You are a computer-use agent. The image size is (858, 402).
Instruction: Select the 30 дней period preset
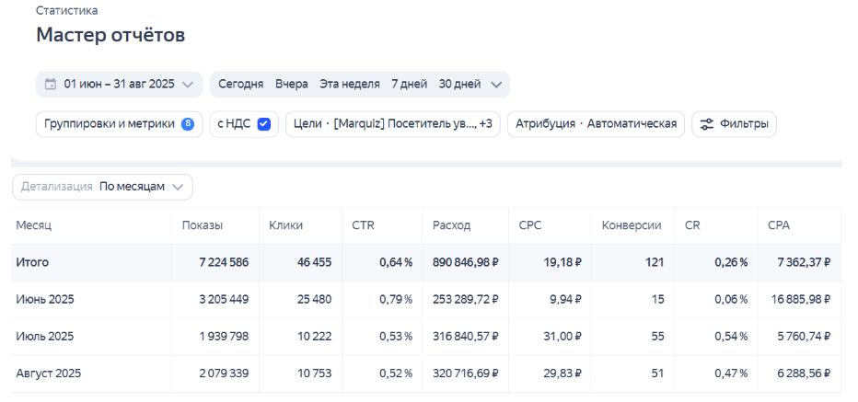(459, 85)
